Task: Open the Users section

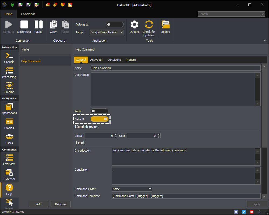Action: pos(9,139)
